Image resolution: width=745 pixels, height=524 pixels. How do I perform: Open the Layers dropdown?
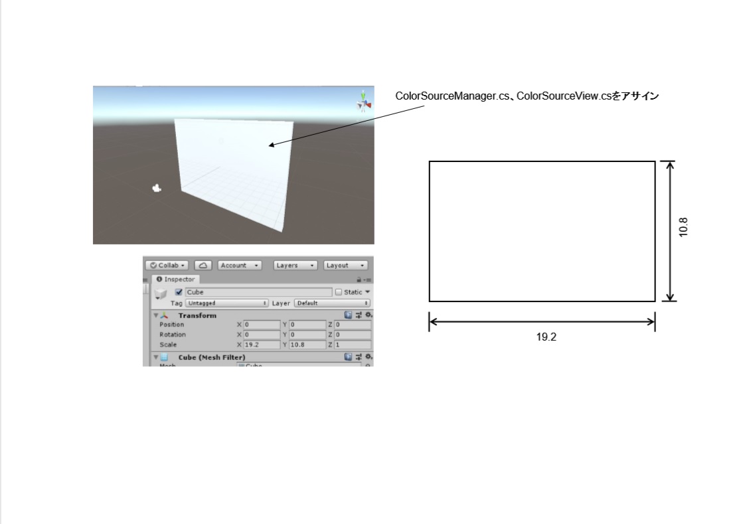click(295, 265)
